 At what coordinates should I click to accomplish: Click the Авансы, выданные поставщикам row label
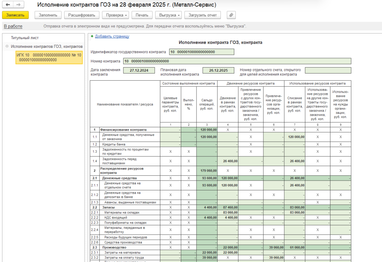(130, 202)
